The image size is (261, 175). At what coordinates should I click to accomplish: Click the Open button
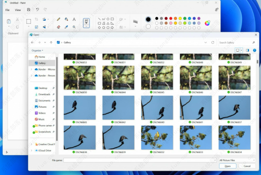[228, 166]
